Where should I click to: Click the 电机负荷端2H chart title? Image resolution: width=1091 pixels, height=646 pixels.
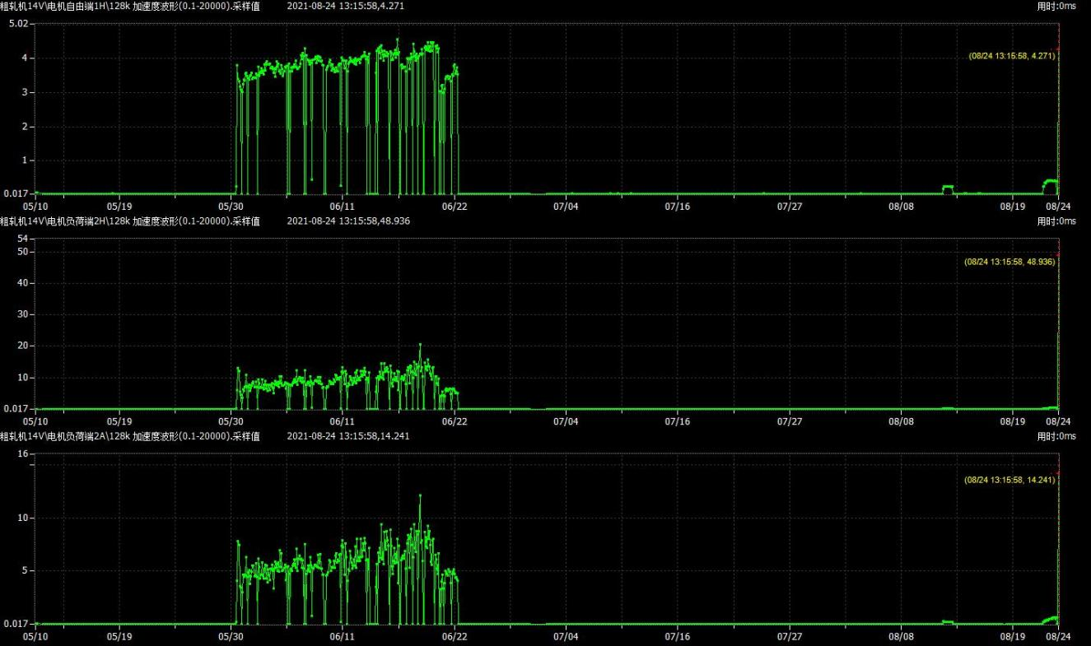coord(130,221)
